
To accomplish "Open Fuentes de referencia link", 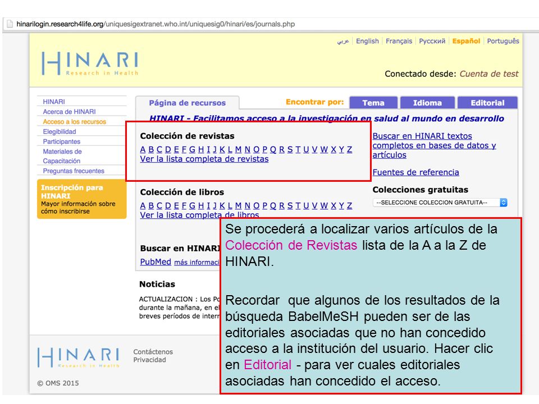I will pyautogui.click(x=415, y=172).
